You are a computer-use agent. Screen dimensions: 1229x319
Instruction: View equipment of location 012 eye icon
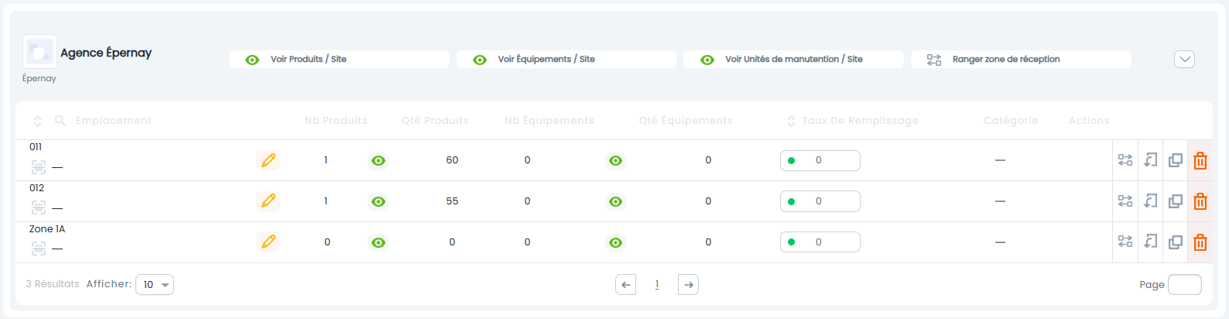coord(615,201)
